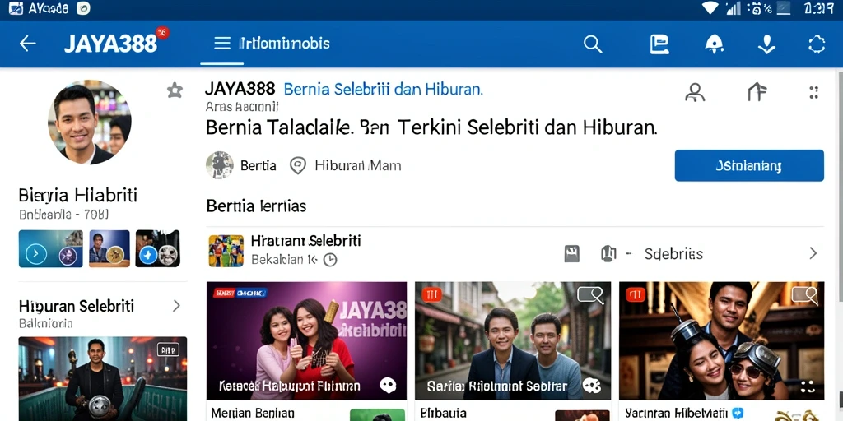Click red live badge on two men card
This screenshot has width=843, height=421.
431,294
